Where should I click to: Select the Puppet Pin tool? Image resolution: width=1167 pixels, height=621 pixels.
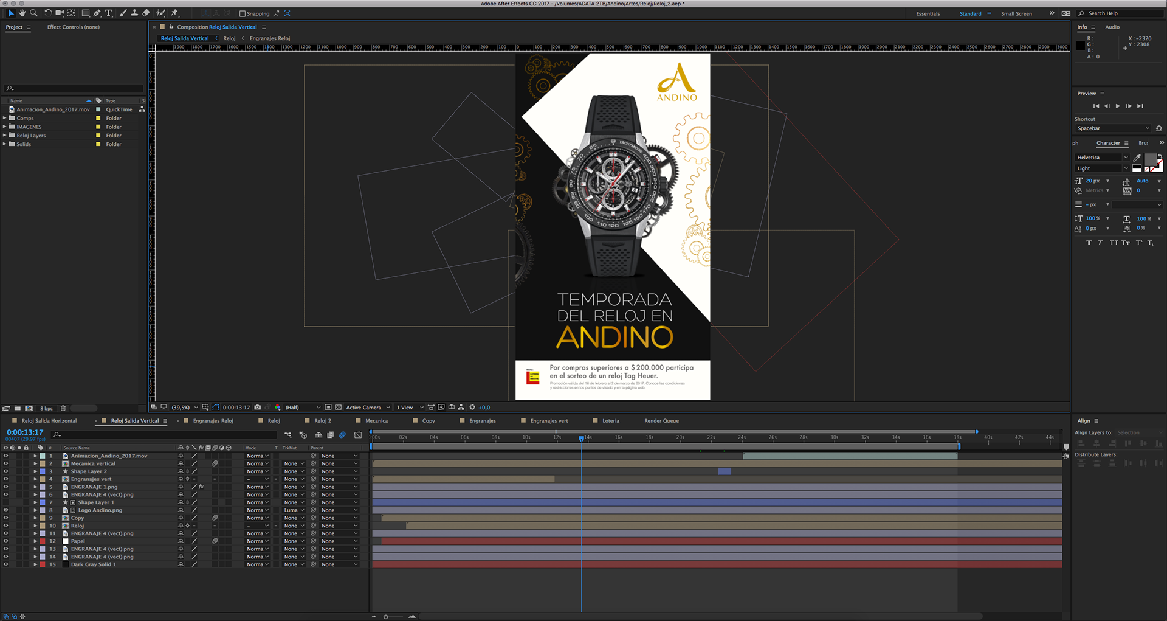pyautogui.click(x=174, y=13)
